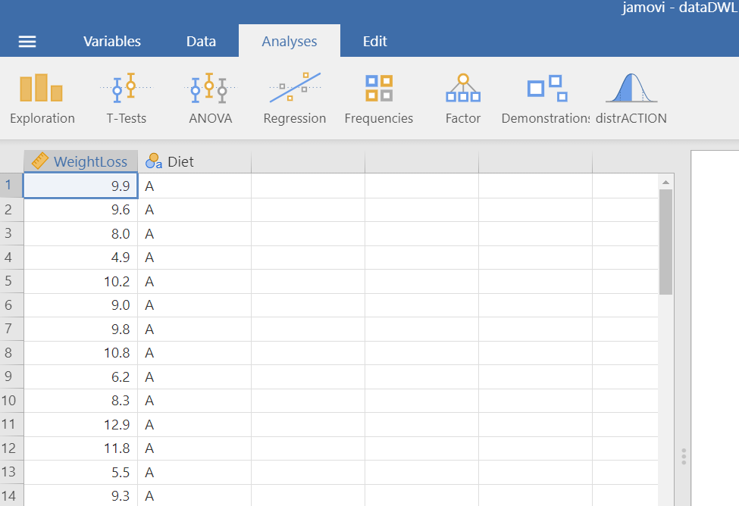Screen dimensions: 739x506
Task: Open the Regression analysis menu
Action: pos(294,98)
